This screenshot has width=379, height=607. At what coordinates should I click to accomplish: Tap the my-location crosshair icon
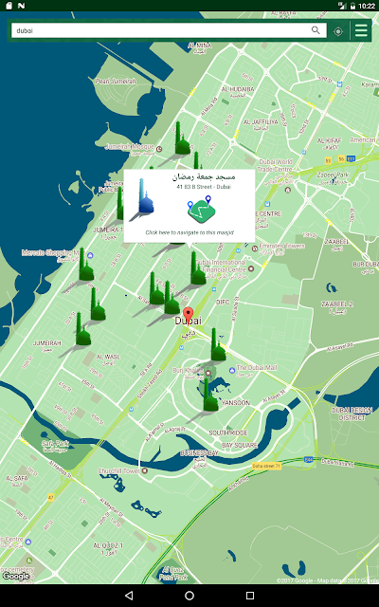(338, 31)
